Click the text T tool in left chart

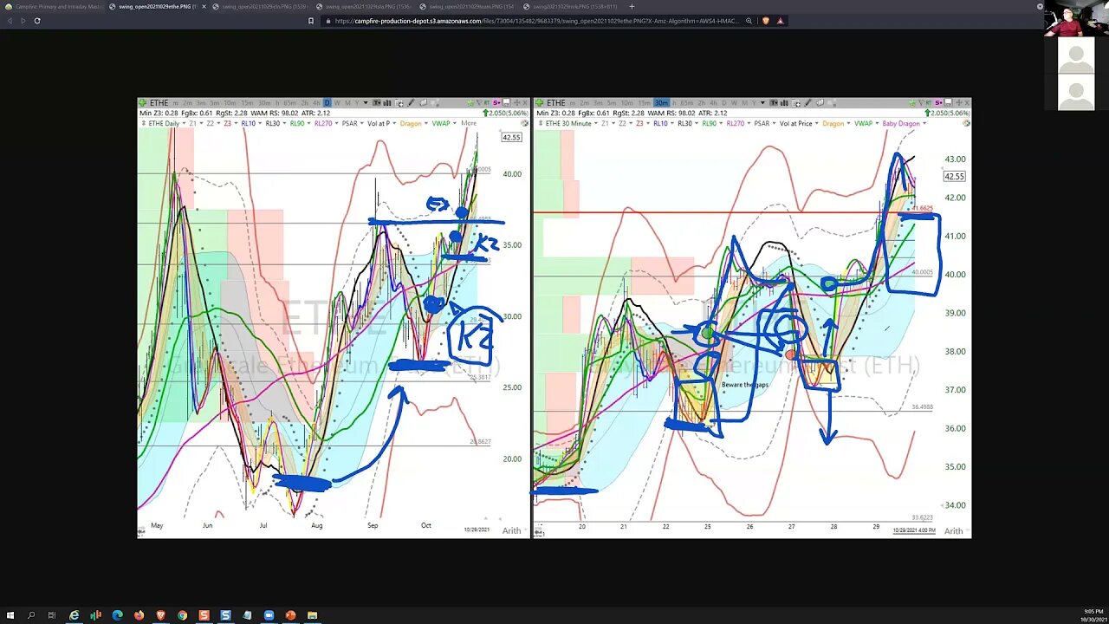point(377,102)
